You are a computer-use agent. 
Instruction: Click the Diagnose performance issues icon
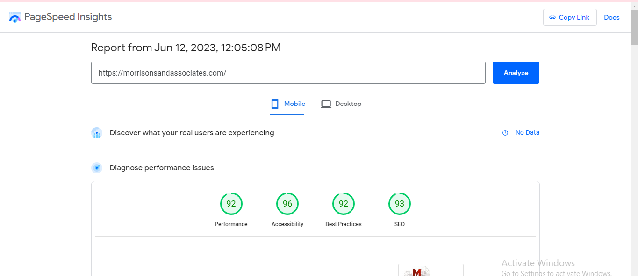pyautogui.click(x=97, y=168)
